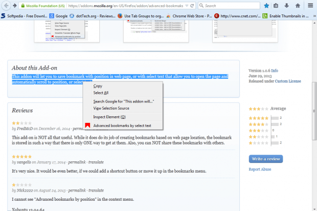Click the blue bookmark star icon
This screenshot has height=211, width=317.
coord(266,6)
